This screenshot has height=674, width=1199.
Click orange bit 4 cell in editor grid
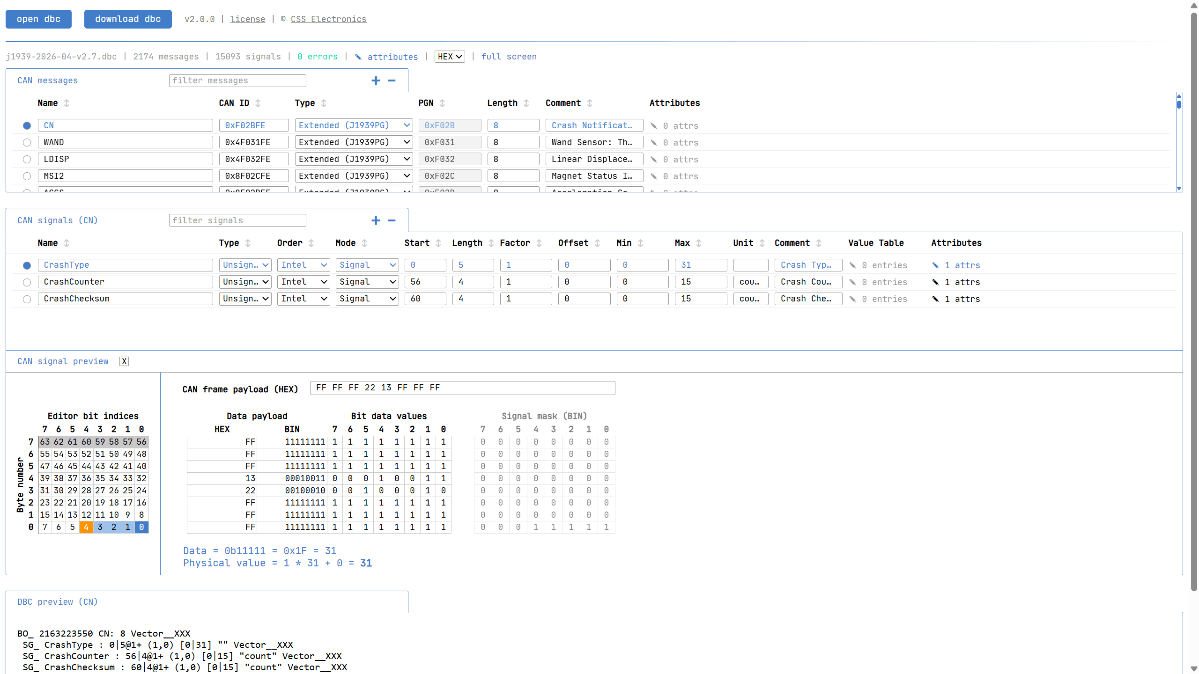point(86,527)
